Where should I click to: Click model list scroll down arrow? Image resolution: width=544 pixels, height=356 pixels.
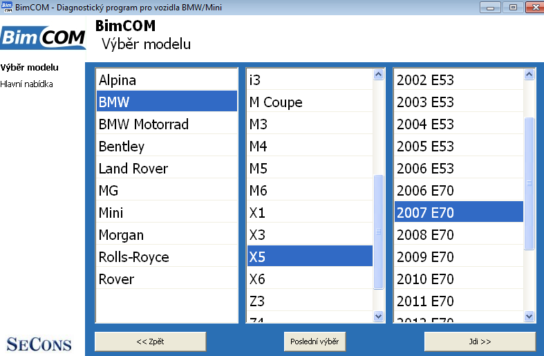(379, 316)
